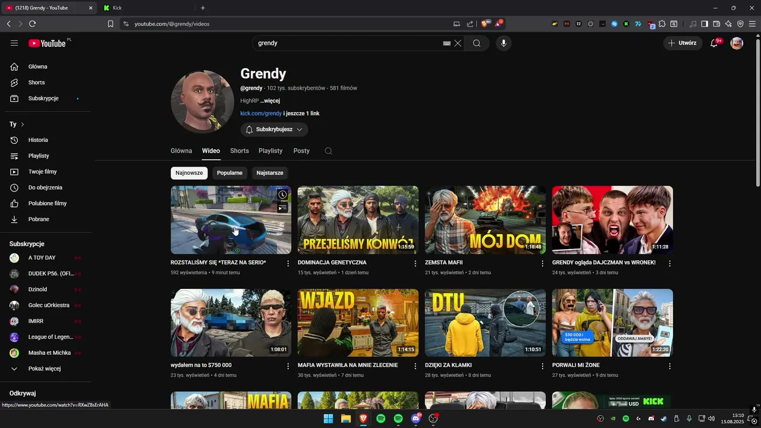The width and height of the screenshot is (761, 428).
Task: Open the ROZSTALIŚMY SIĘ video thumbnail
Action: pos(231,220)
